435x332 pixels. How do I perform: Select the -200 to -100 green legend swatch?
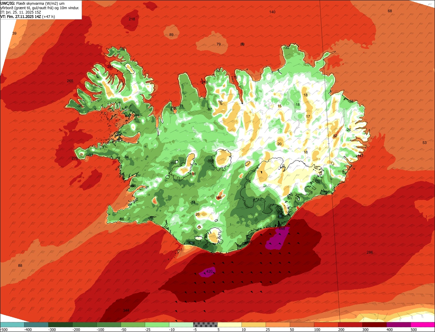point(84,325)
